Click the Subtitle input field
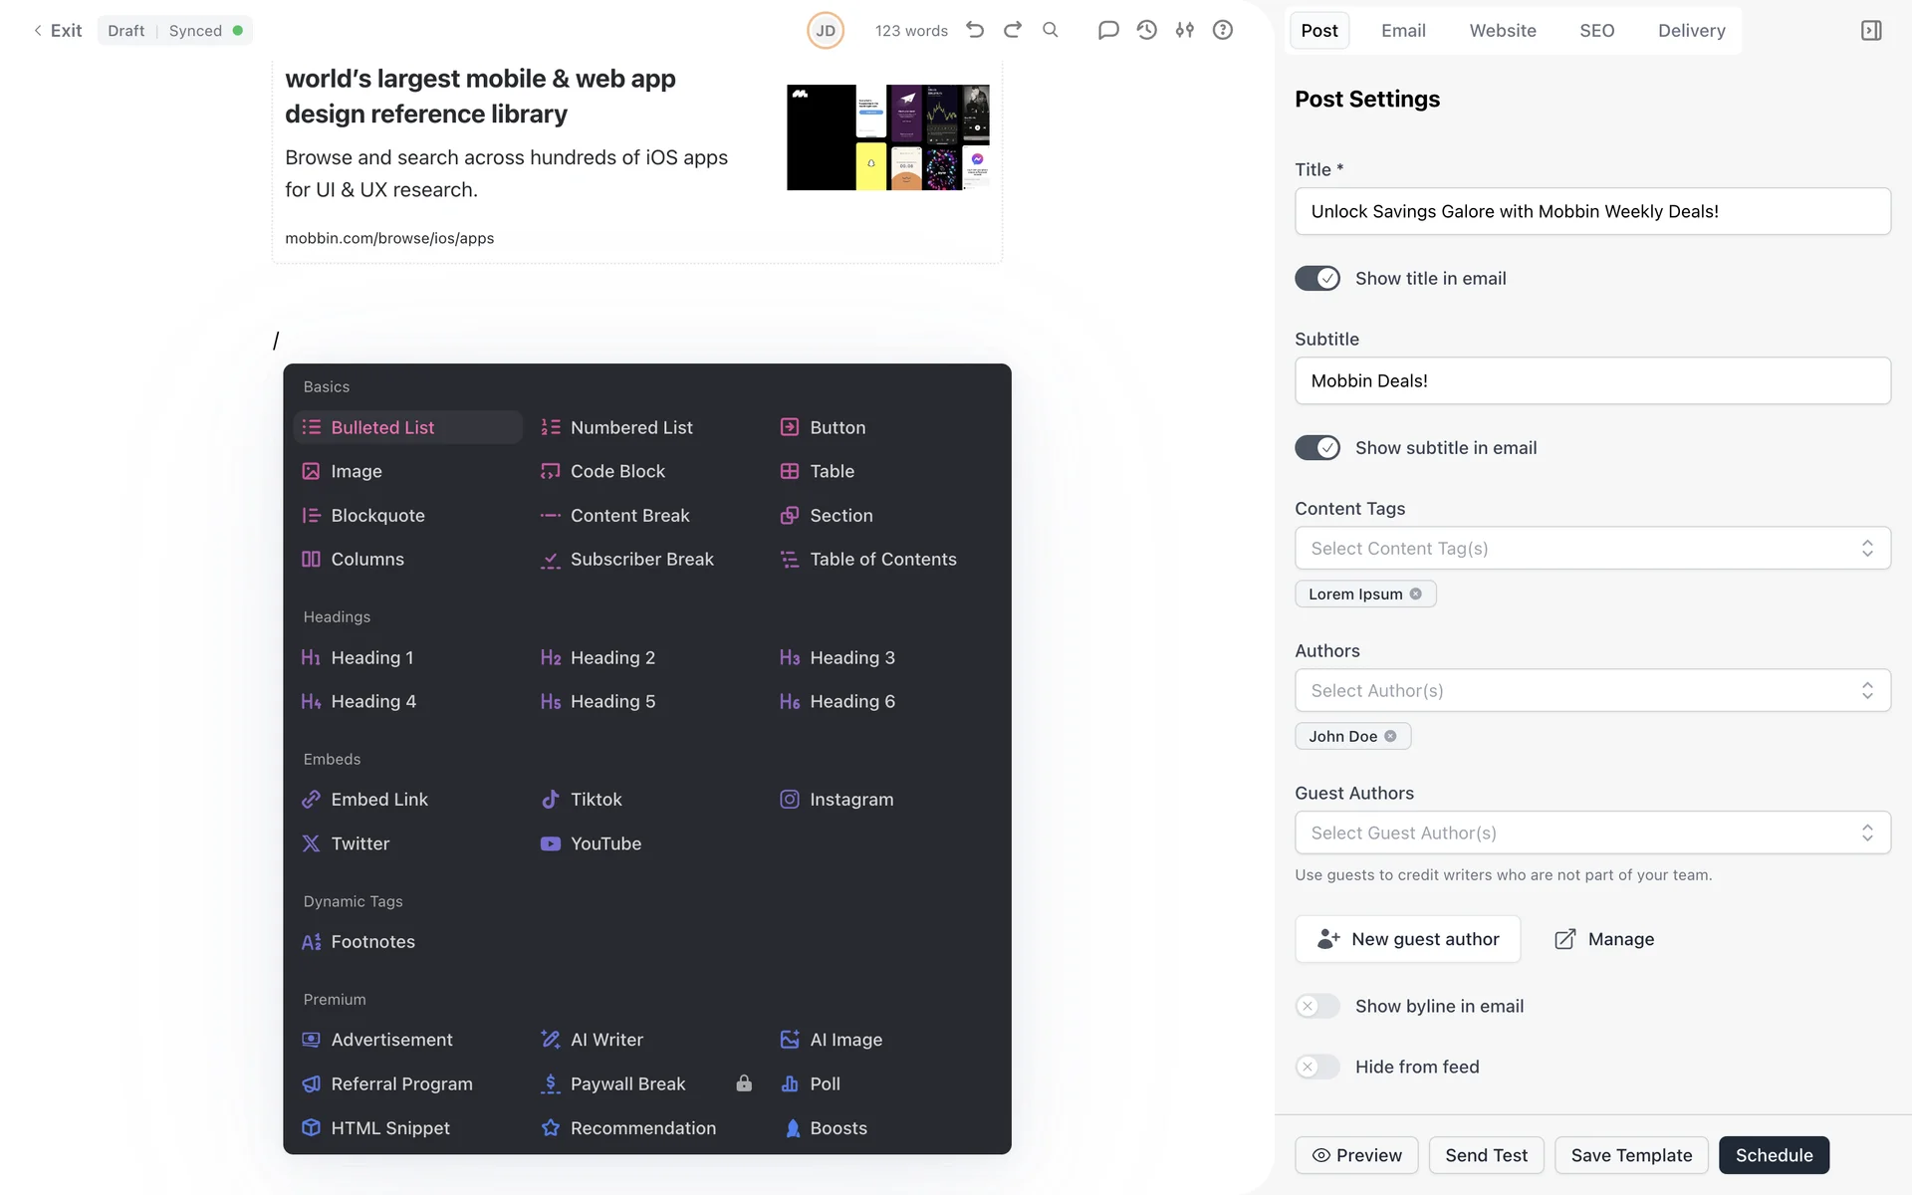This screenshot has width=1912, height=1195. [1591, 381]
